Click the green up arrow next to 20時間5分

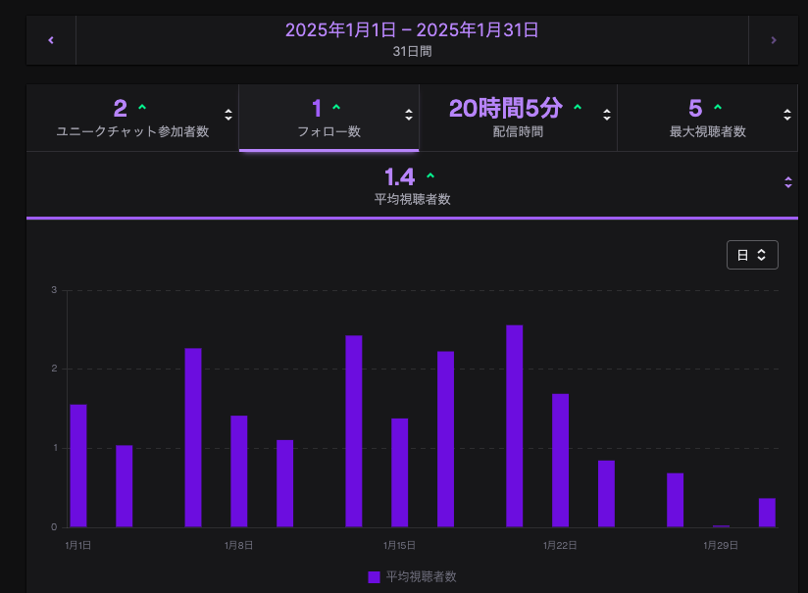point(577,108)
